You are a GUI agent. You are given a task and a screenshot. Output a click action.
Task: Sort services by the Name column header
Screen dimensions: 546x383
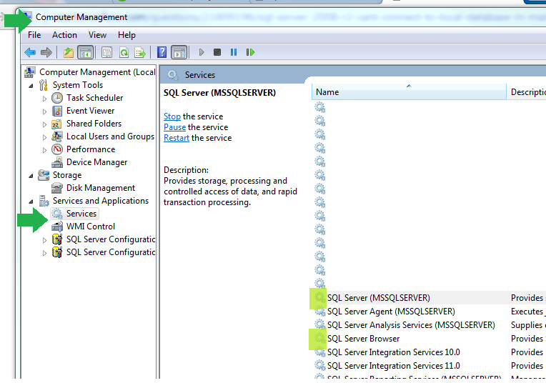click(327, 92)
